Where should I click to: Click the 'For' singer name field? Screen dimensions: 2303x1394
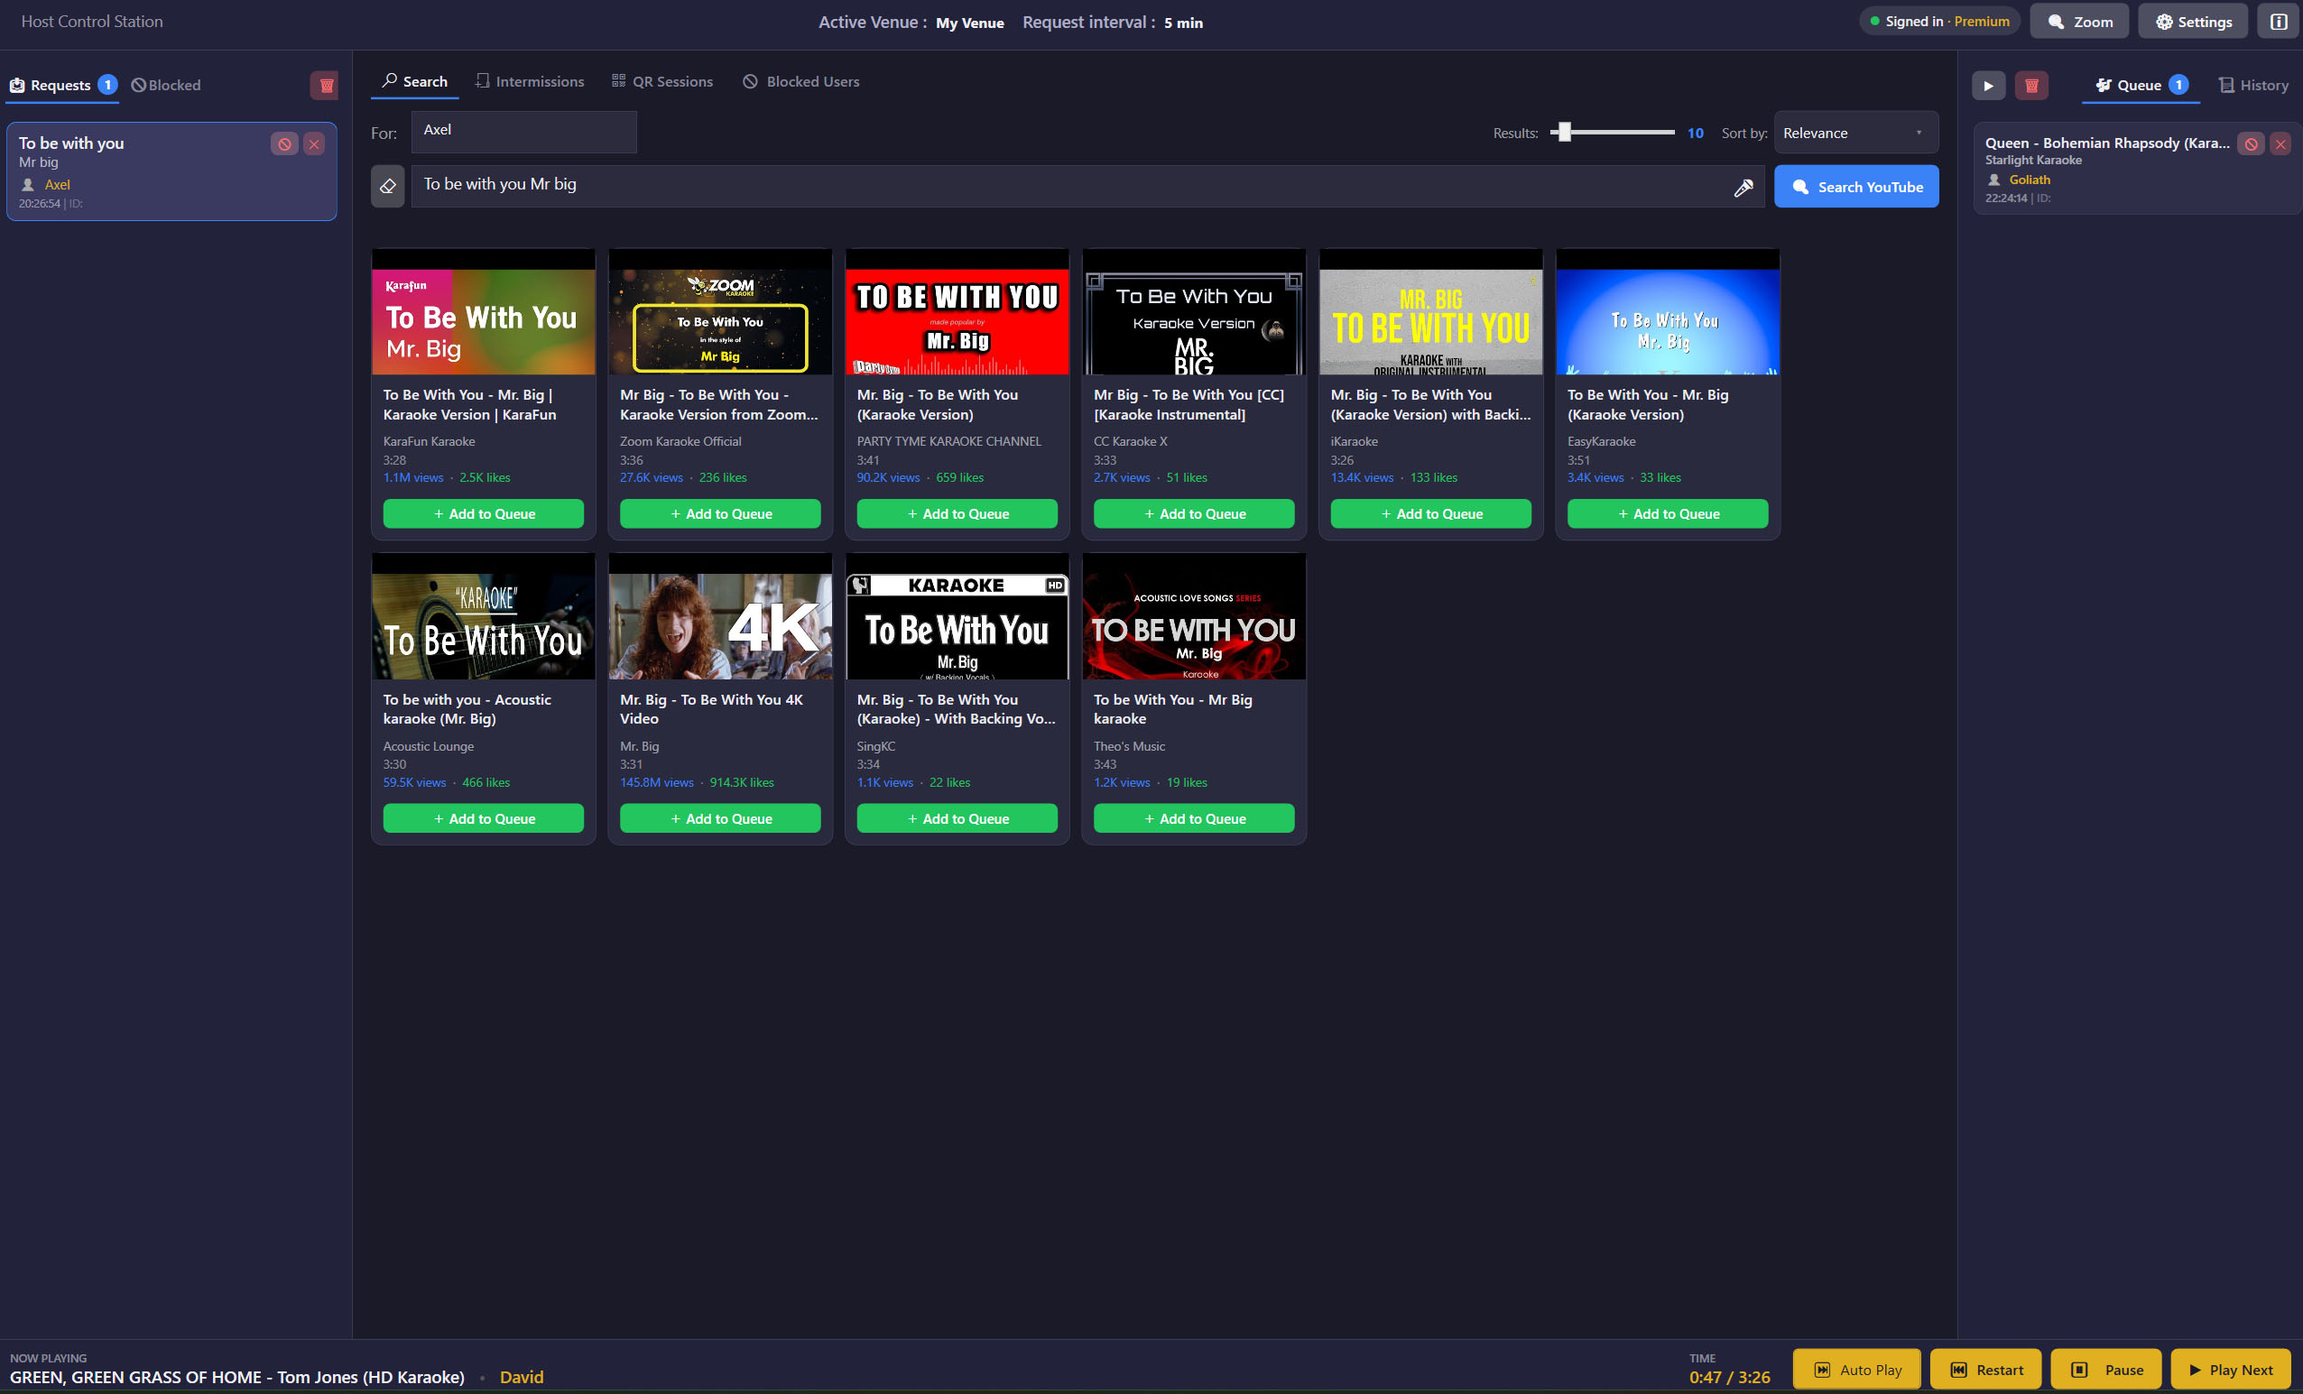pos(523,131)
